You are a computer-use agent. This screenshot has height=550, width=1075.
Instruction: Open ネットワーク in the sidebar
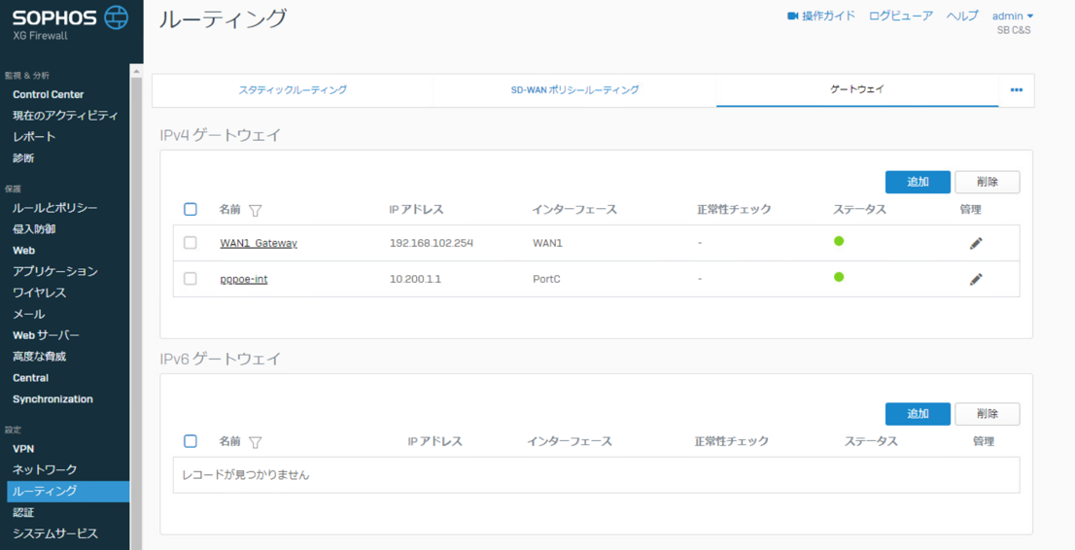(45, 469)
